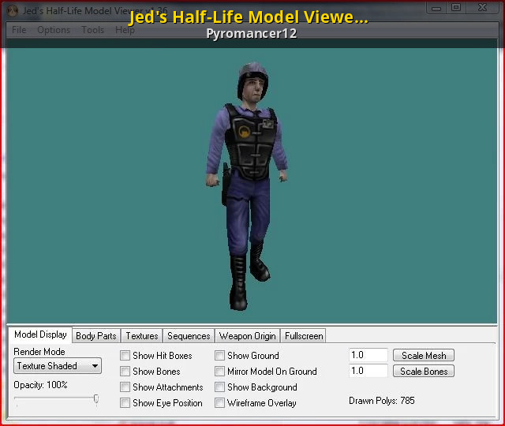This screenshot has width=505, height=426.
Task: Click the Opacity slider handle
Action: 96,399
